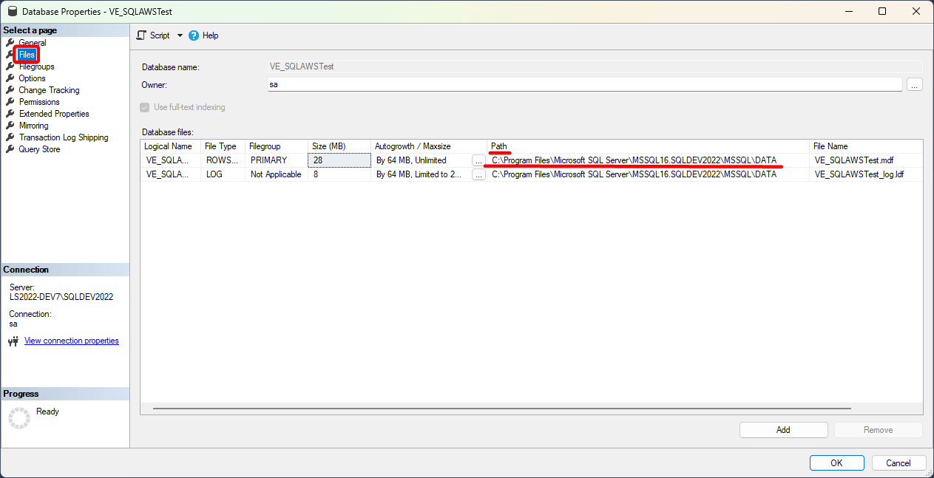The height and width of the screenshot is (478, 934).
Task: Click View connection properties link
Action: (x=72, y=341)
